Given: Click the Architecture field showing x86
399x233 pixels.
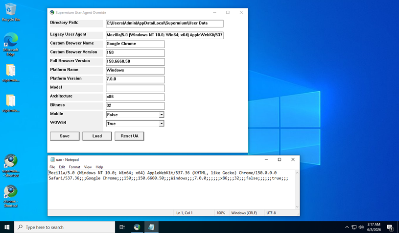Looking at the screenshot, I should click(135, 97).
